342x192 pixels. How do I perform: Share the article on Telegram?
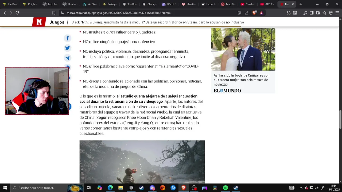67,58
